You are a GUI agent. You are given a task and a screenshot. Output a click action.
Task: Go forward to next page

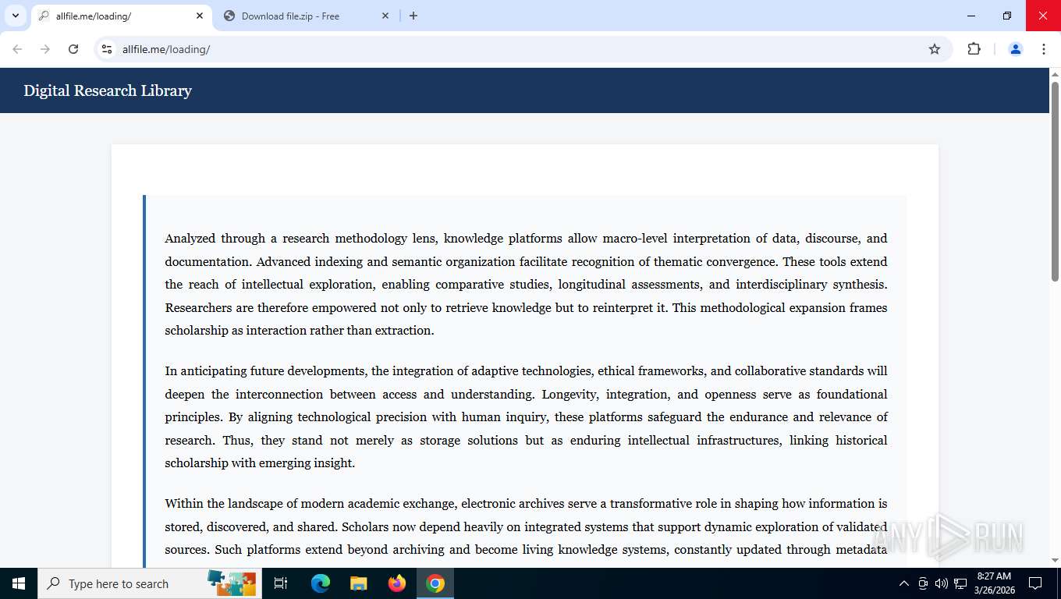[x=45, y=49]
